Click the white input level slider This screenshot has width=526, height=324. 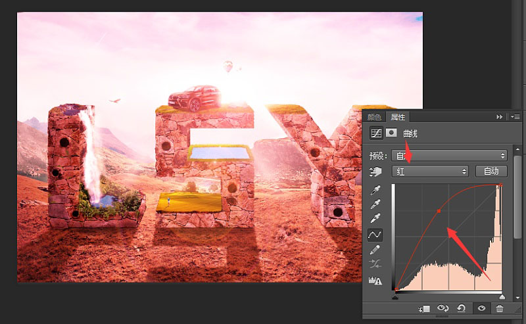502,297
